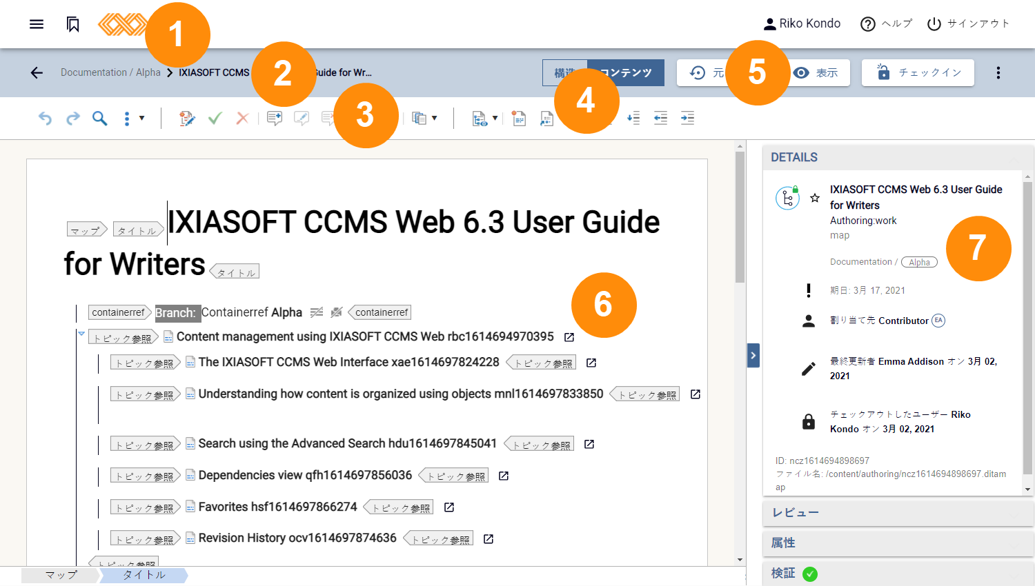Select Favorites hsf1614697866274 topic text
1035x586 pixels.
pos(278,507)
